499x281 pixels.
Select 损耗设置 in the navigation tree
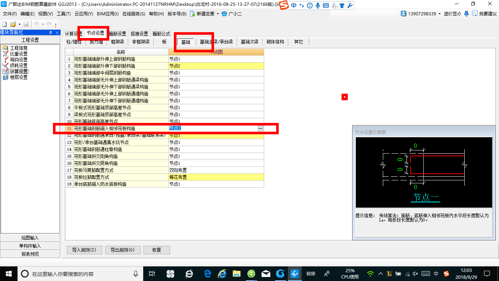pos(19,65)
